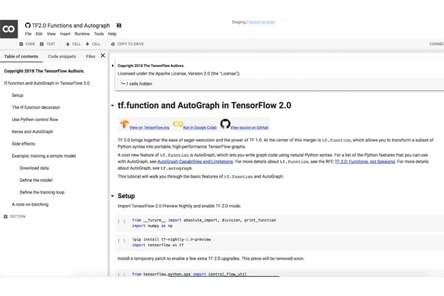The width and height of the screenshot is (444, 296).
Task: Click the GitHub octocat icon in badge row
Action: click(225, 124)
